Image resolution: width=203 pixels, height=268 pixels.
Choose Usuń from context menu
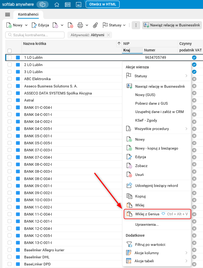156,175
